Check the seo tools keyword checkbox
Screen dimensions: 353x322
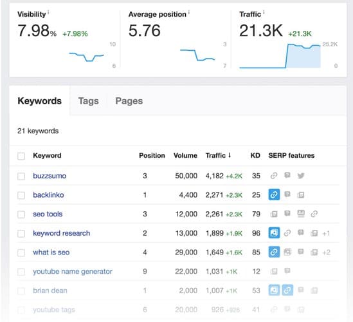(x=21, y=214)
